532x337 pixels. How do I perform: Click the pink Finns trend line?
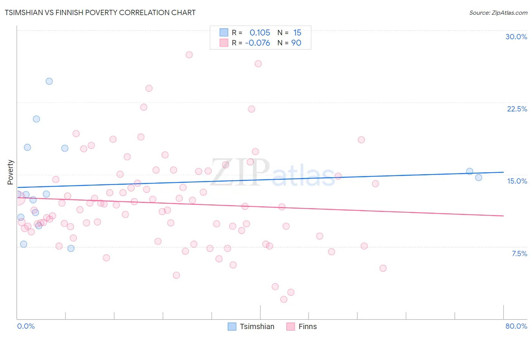tap(260, 207)
